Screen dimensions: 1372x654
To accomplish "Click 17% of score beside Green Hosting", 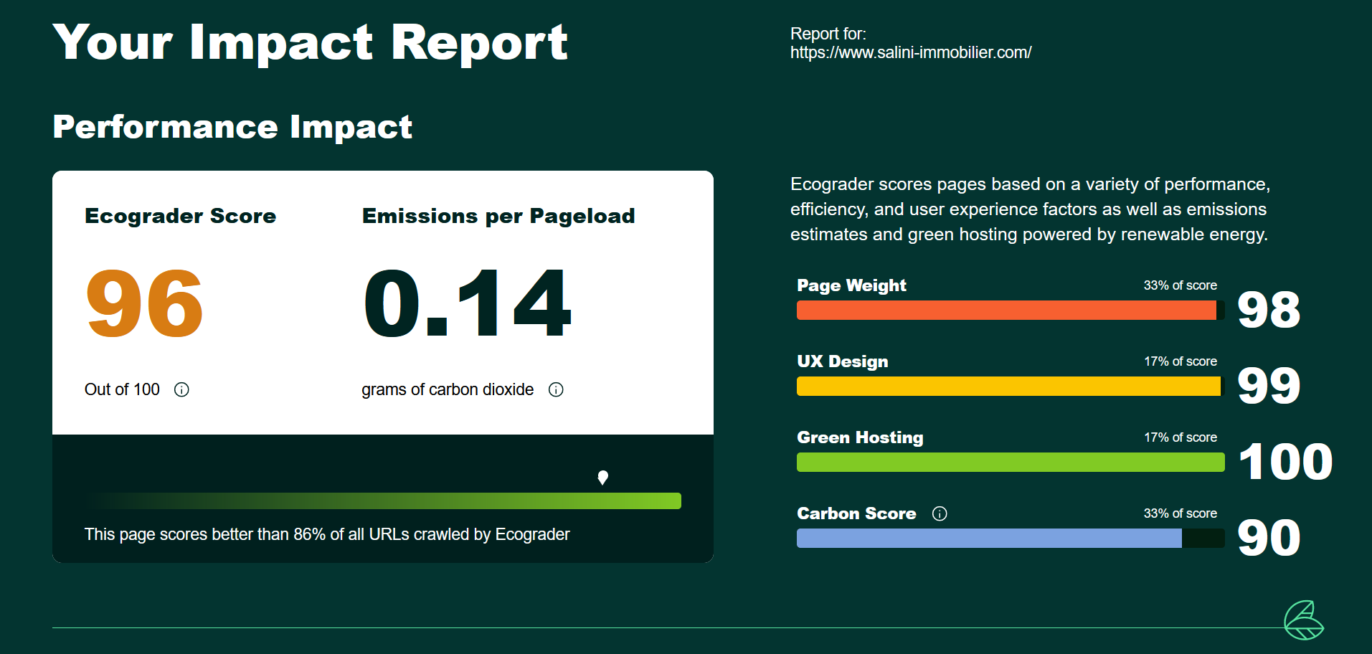I will [1180, 437].
